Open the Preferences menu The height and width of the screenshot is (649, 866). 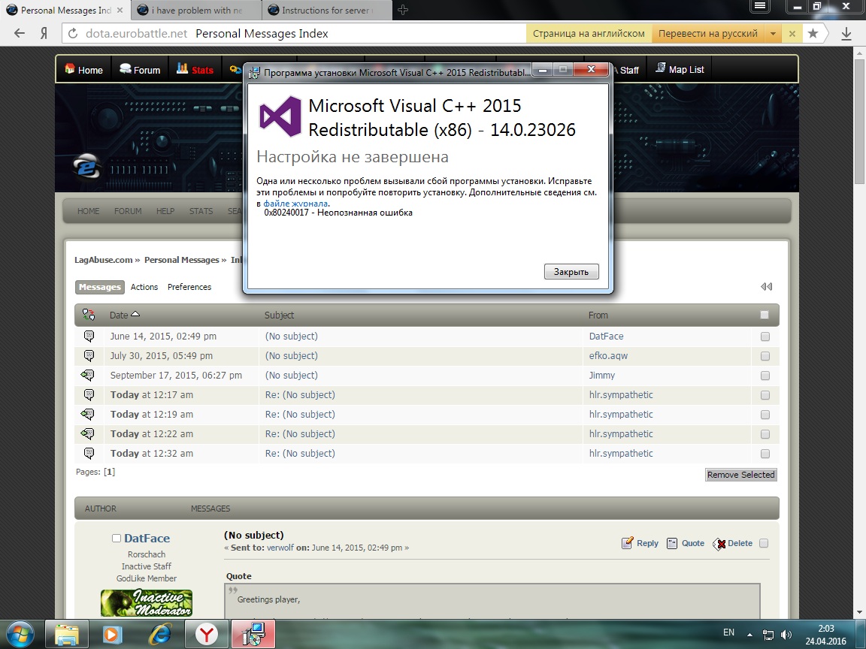[189, 287]
